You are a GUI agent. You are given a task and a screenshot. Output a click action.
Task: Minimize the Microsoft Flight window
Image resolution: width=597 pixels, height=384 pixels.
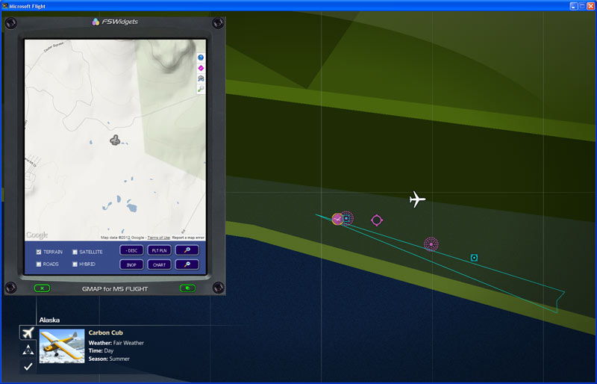coord(573,6)
